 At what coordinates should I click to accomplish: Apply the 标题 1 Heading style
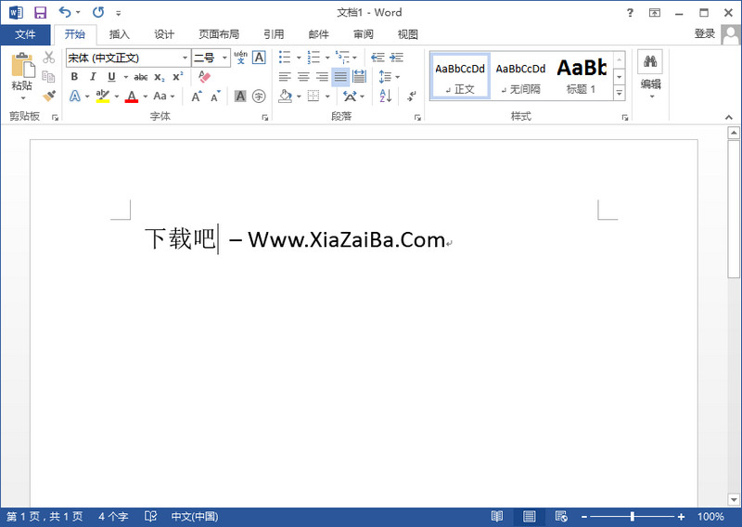coord(582,77)
